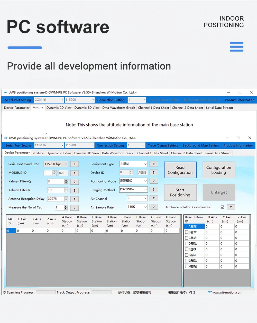This screenshot has height=323, width=257.
Task: Click the Untarget button
Action: (x=219, y=192)
